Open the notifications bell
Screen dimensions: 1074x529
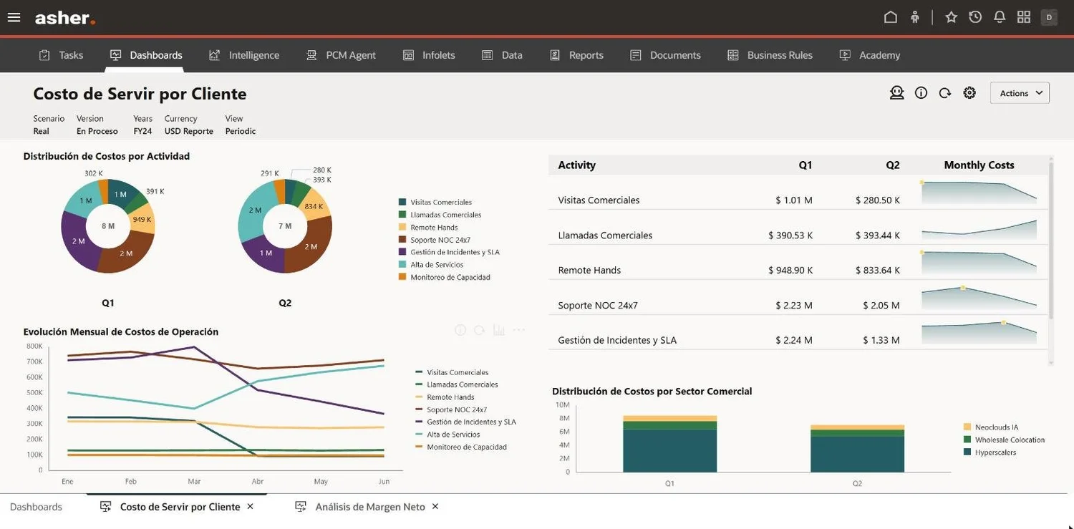point(1000,17)
